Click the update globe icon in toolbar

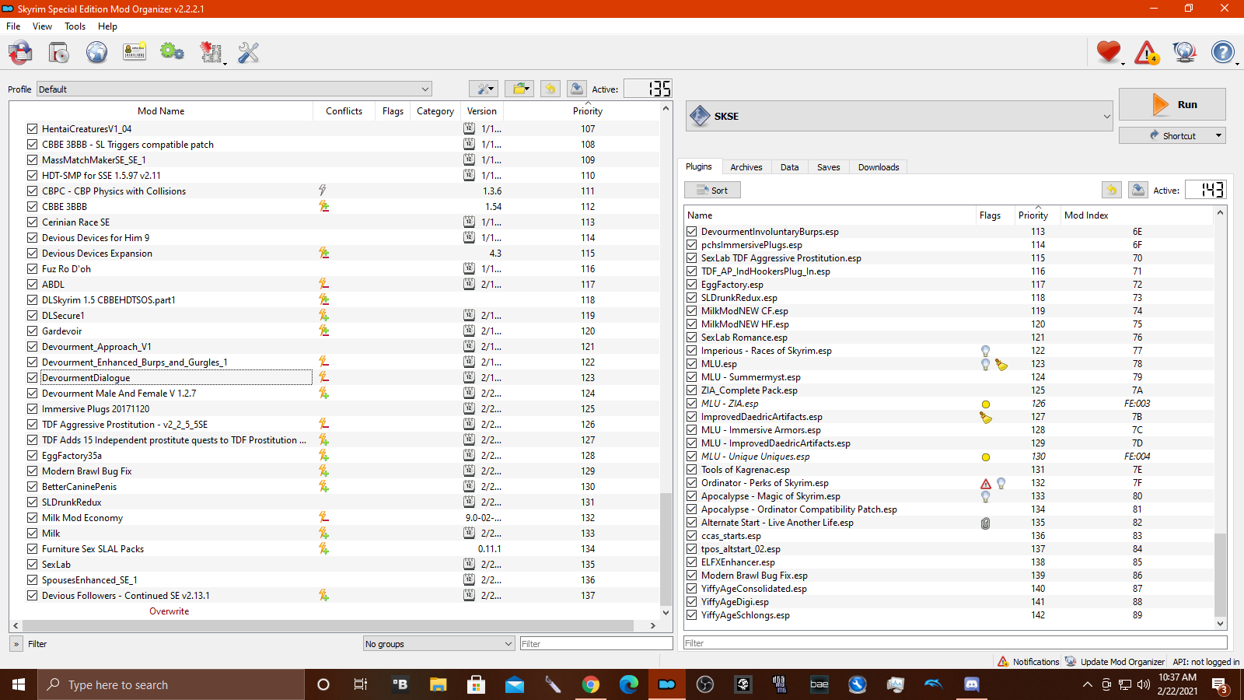tap(1184, 53)
